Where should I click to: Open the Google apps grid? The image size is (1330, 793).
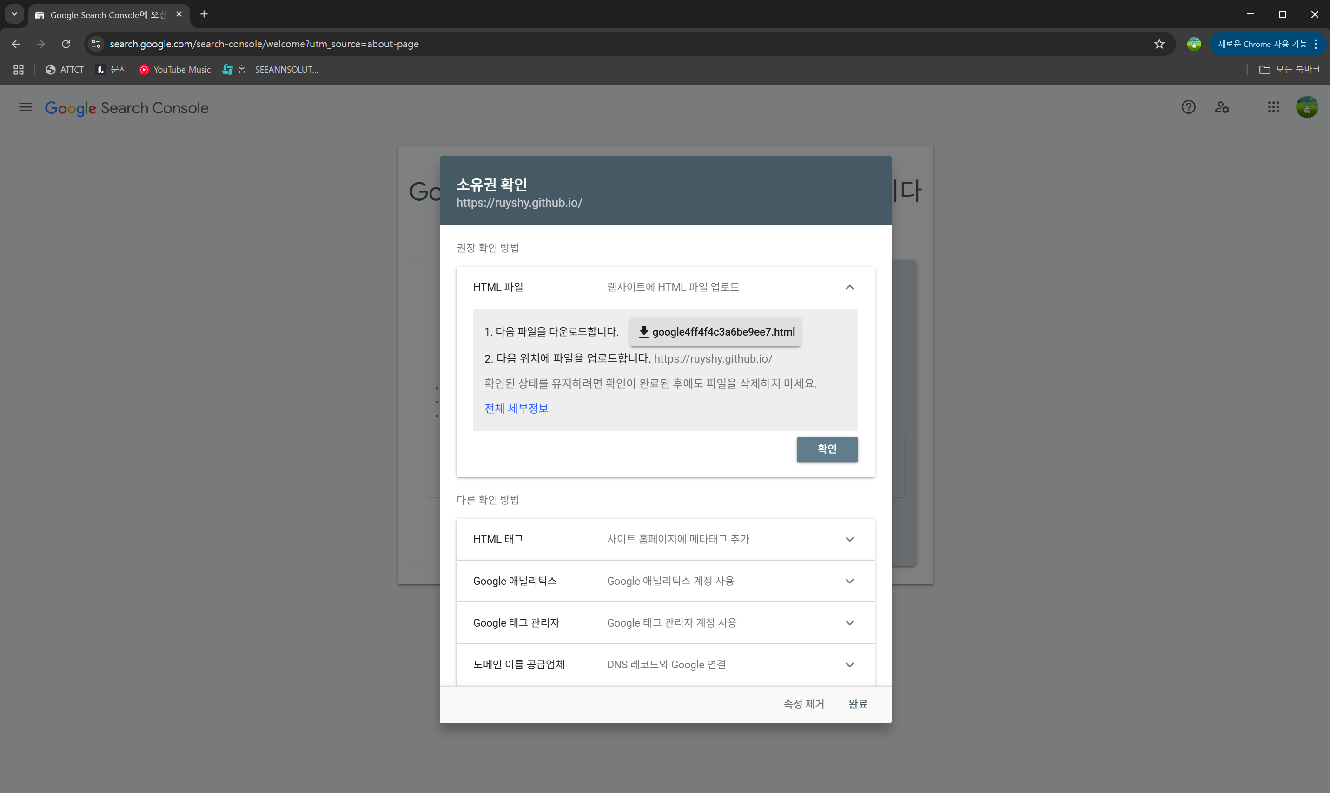coord(1273,107)
